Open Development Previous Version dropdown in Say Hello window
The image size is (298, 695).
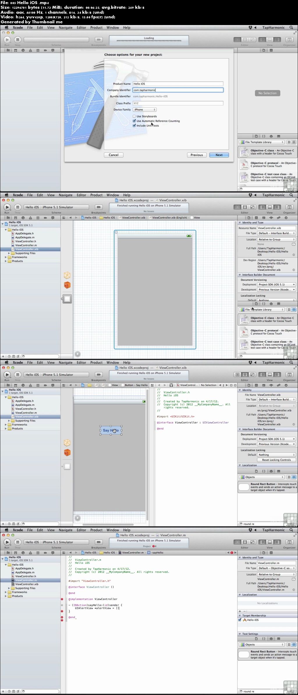click(x=276, y=444)
